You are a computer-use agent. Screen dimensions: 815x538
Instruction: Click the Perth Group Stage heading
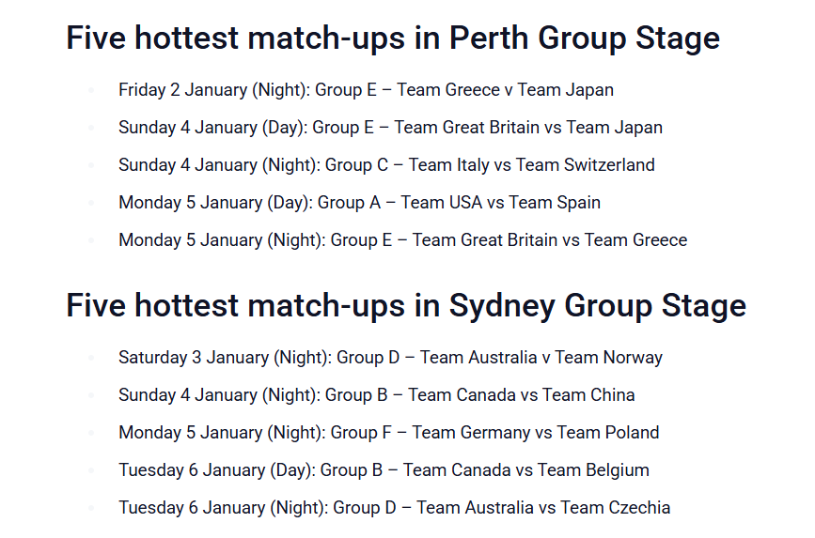point(393,38)
